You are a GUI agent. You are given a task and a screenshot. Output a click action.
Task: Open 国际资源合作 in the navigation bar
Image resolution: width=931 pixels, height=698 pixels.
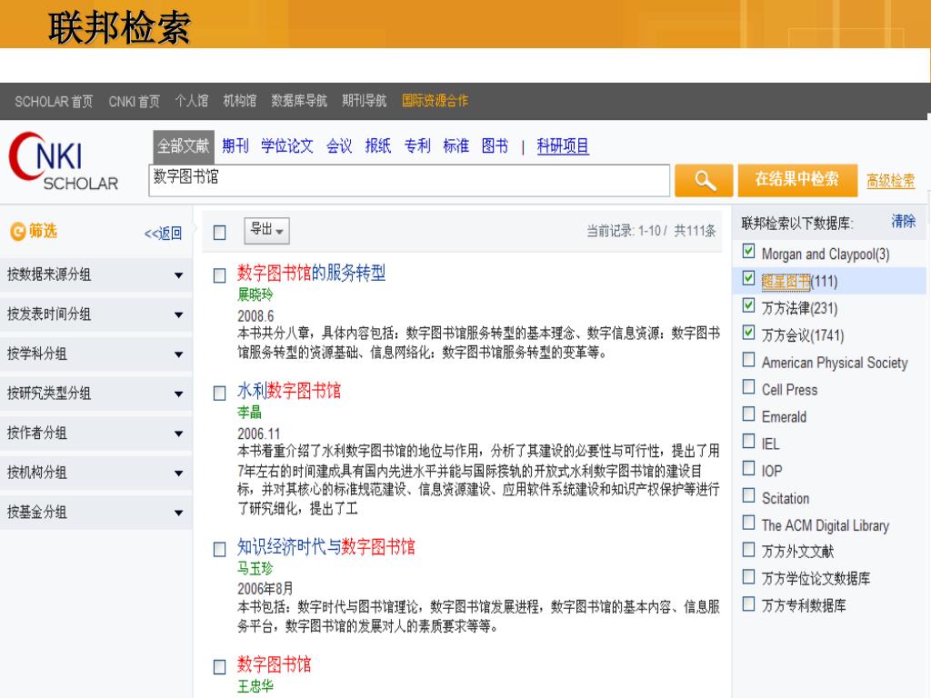(435, 101)
